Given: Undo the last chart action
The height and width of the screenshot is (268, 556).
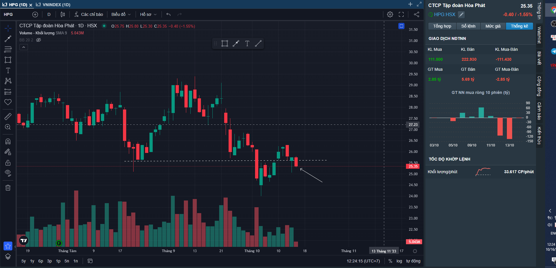Looking at the screenshot, I should pyautogui.click(x=168, y=14).
